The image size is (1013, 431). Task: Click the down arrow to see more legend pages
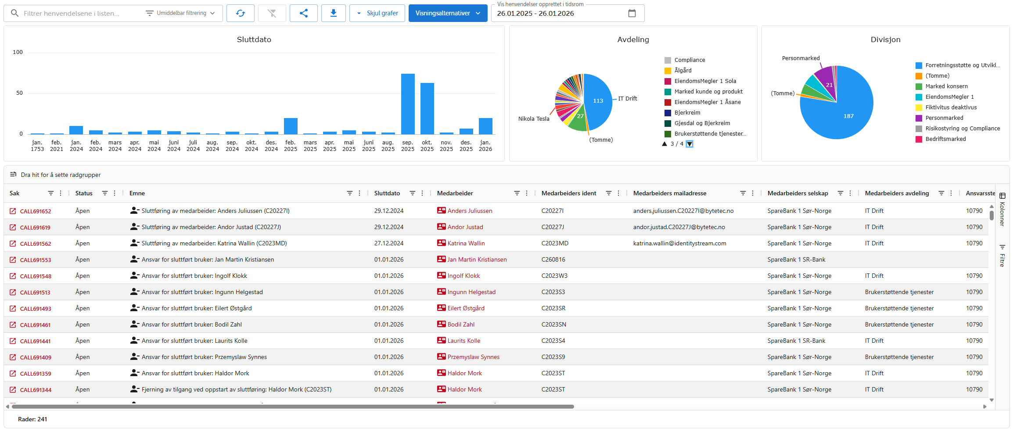690,144
